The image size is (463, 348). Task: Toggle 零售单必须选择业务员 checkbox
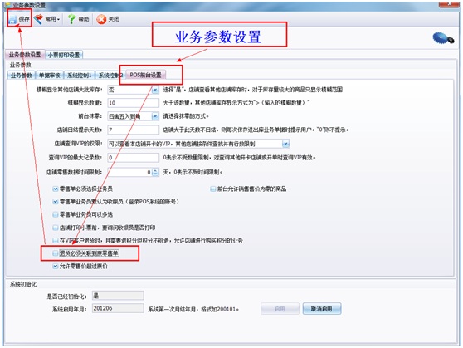pyautogui.click(x=56, y=189)
